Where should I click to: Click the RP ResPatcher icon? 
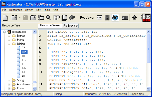(57, 18)
